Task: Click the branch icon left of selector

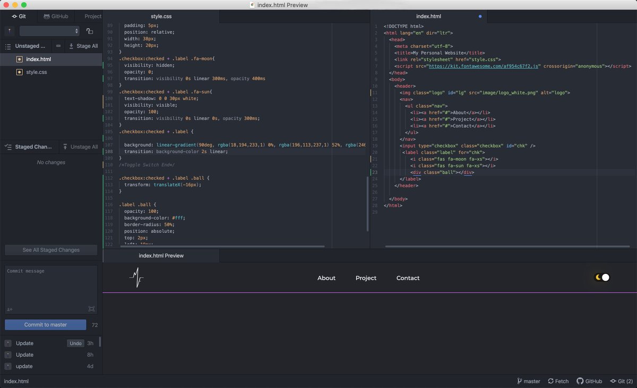Action: pyautogui.click(x=10, y=31)
